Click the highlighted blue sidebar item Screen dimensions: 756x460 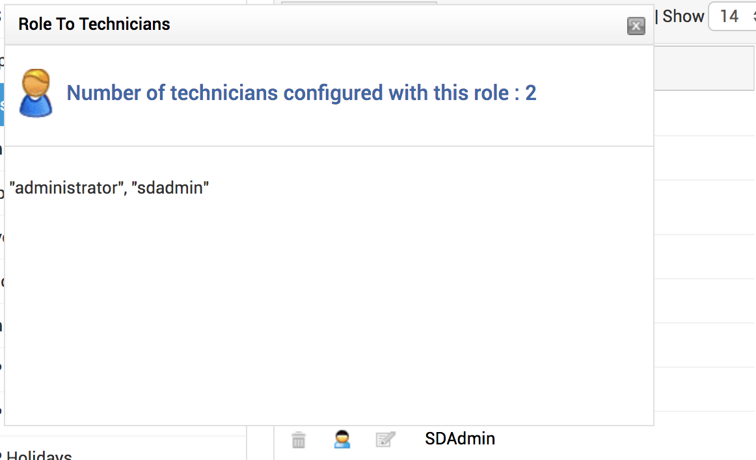pyautogui.click(x=2, y=104)
